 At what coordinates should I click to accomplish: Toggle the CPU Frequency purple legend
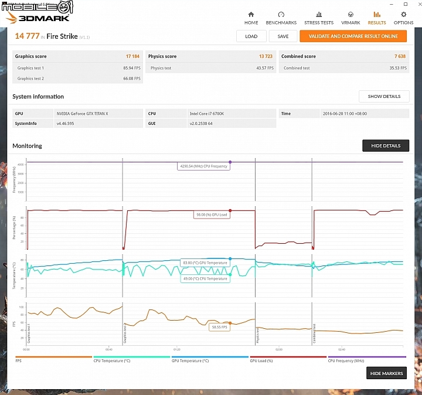[367, 357]
